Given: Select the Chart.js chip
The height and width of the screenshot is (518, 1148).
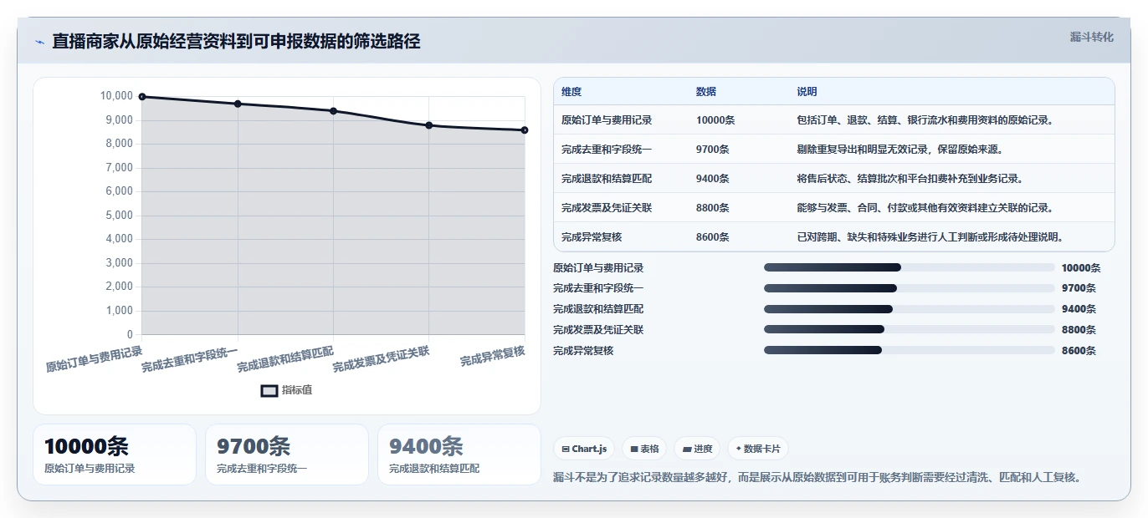Looking at the screenshot, I should coord(584,449).
